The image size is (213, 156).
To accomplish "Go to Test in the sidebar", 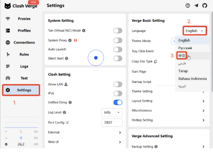I will (x=21, y=78).
